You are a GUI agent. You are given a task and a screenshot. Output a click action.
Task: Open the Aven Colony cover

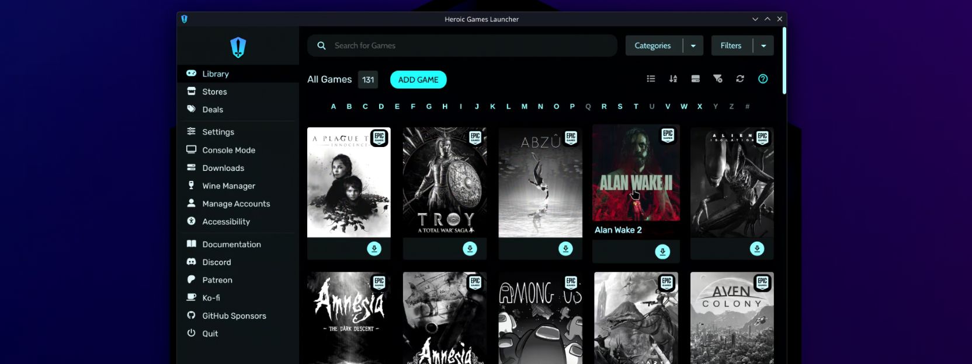coord(732,318)
